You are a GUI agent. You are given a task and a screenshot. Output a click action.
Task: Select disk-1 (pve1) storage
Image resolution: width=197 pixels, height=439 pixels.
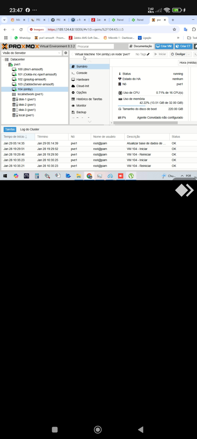tap(35, 100)
